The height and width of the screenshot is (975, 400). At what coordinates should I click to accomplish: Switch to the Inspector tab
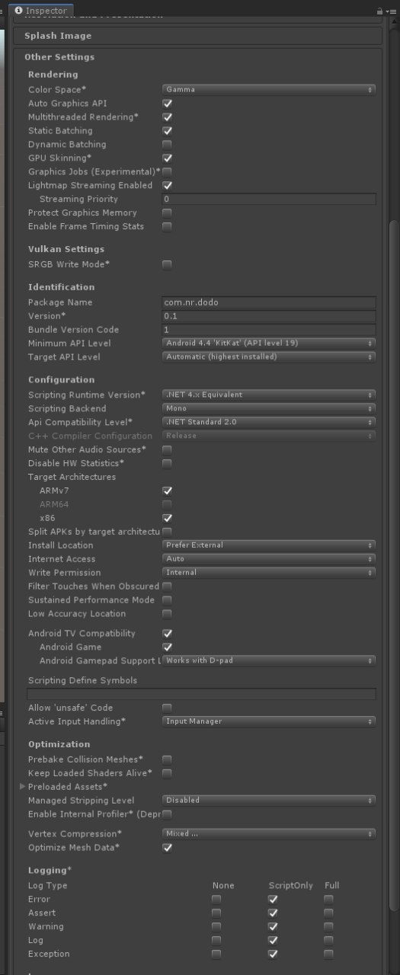coord(40,11)
